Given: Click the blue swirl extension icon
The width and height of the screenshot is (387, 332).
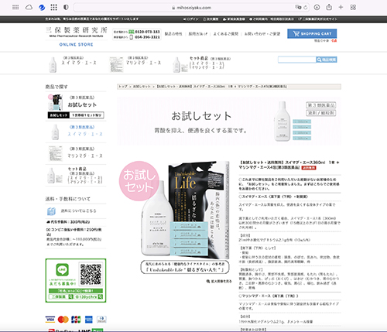Looking at the screenshot, I should click(42, 8).
